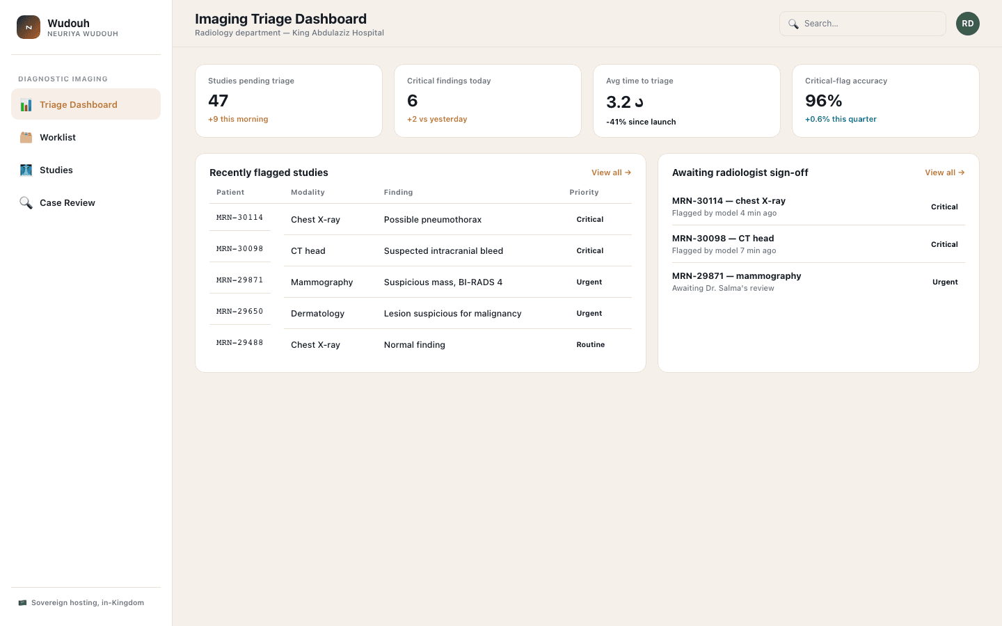The height and width of the screenshot is (626, 1002).
Task: Open the RD user avatar
Action: pos(968,24)
